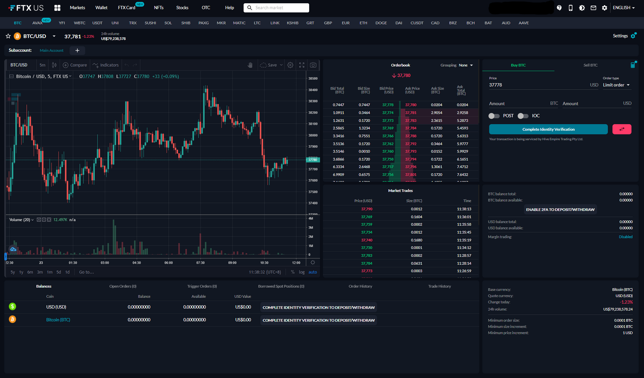Screen dimensions: 644x378
Task: Favorite BTC/USD with the star icon
Action: pyautogui.click(x=8, y=36)
